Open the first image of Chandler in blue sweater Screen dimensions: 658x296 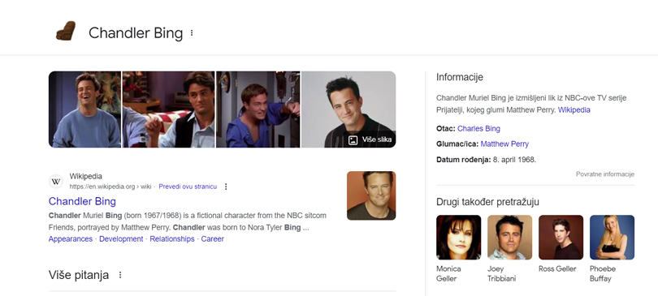point(84,109)
